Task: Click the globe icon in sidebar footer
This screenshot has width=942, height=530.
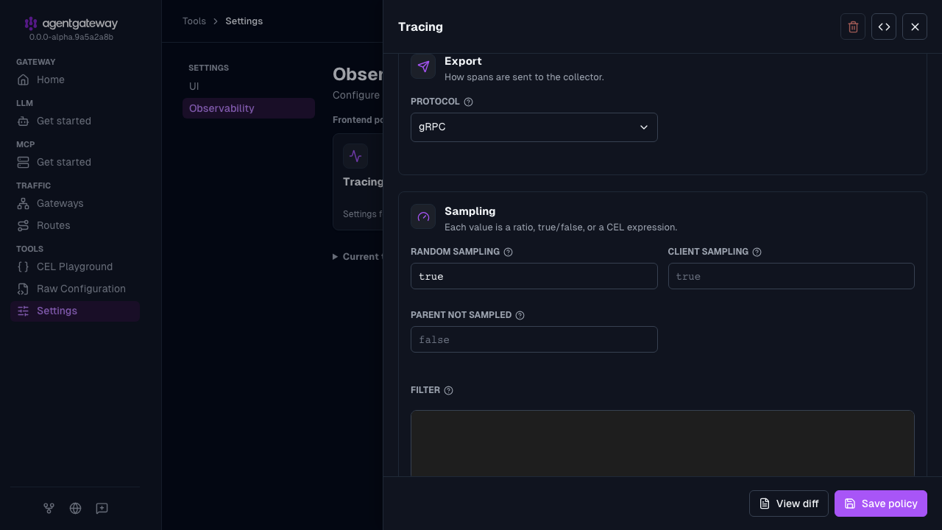Action: click(x=75, y=508)
